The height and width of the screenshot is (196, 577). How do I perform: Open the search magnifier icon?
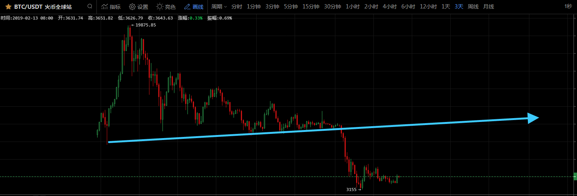(90, 6)
